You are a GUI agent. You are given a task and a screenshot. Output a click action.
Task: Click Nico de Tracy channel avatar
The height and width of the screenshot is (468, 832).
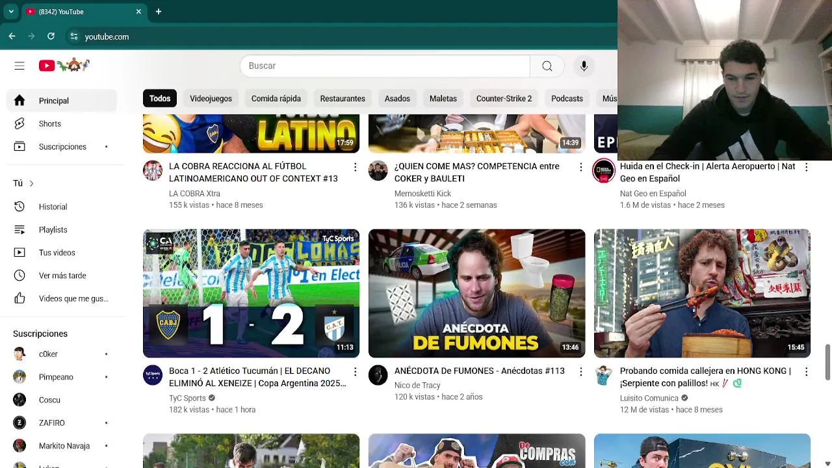click(x=378, y=375)
